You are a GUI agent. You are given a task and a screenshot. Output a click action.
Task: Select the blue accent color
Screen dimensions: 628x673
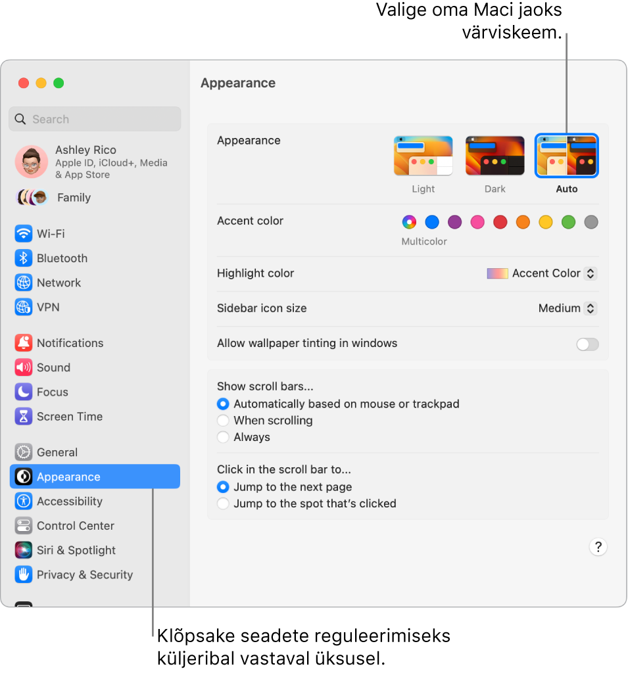pyautogui.click(x=431, y=222)
